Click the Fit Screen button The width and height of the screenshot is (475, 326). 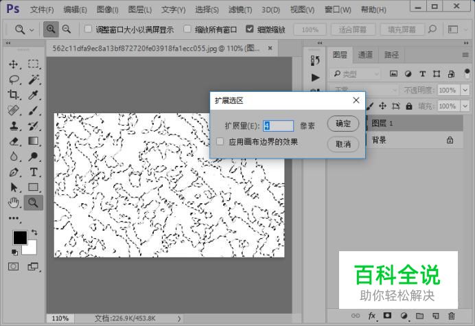coord(353,30)
